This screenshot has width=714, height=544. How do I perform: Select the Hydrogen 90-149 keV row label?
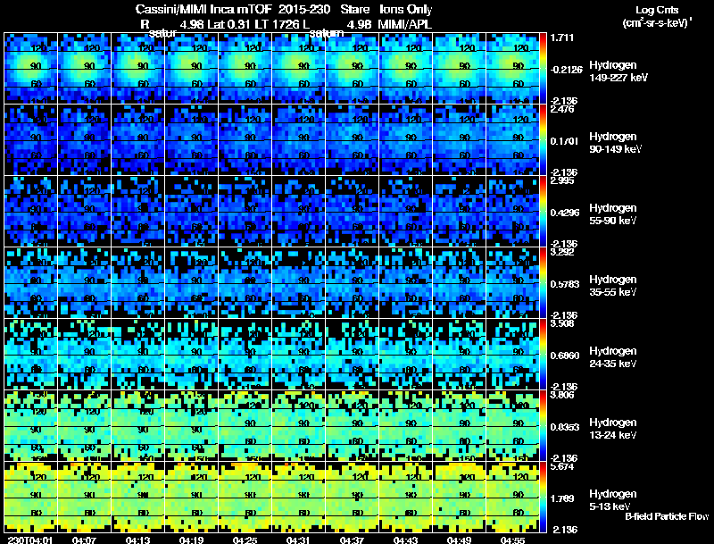click(x=615, y=143)
